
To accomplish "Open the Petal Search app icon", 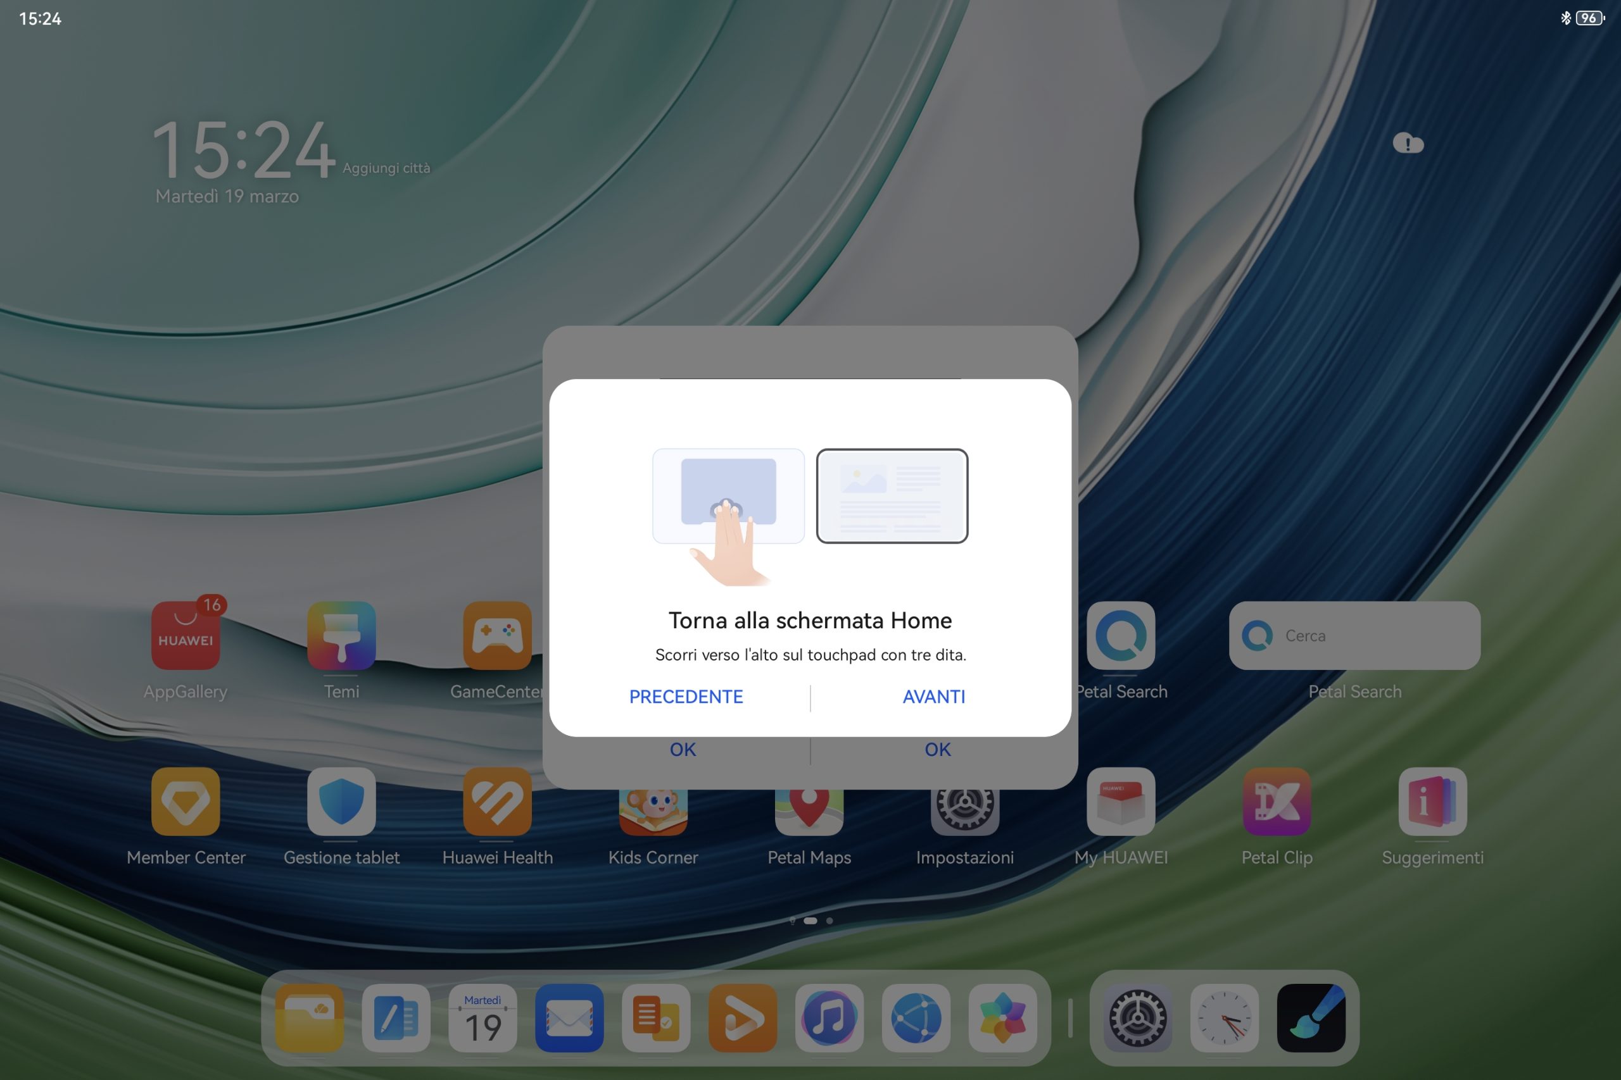I will coord(1121,636).
